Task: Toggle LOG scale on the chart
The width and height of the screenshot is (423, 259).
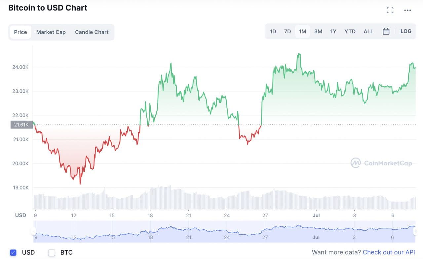Action: coord(406,31)
